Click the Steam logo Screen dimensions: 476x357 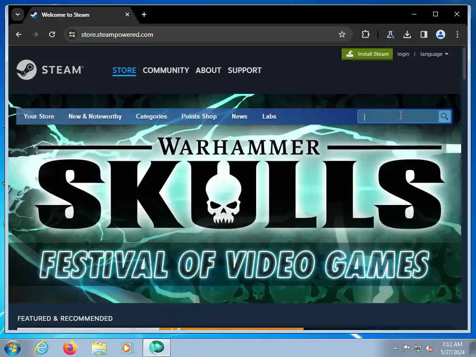point(50,70)
